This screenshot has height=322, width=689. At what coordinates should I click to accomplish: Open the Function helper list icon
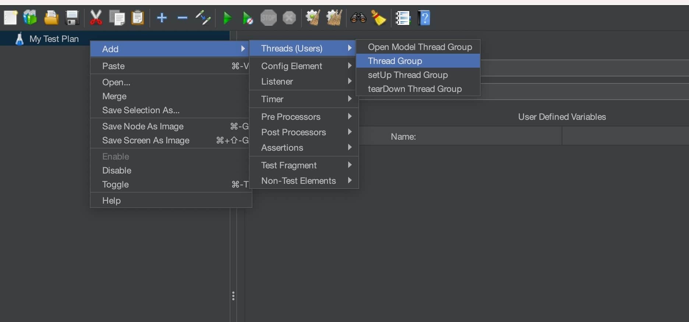pyautogui.click(x=403, y=18)
